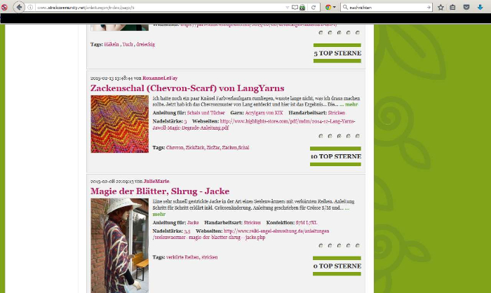Open the reiki-engel-einweihung.de pattern link
This screenshot has width=491, height=293.
[241, 234]
